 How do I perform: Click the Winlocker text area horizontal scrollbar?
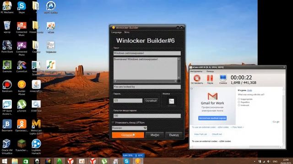[146, 81]
